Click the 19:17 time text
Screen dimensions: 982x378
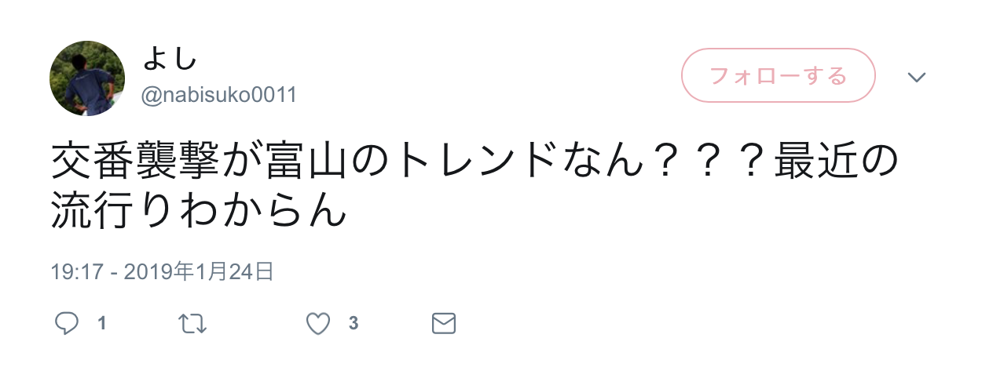[x=77, y=272]
